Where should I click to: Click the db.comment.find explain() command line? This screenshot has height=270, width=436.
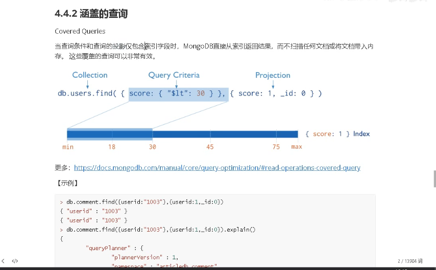[158, 230]
